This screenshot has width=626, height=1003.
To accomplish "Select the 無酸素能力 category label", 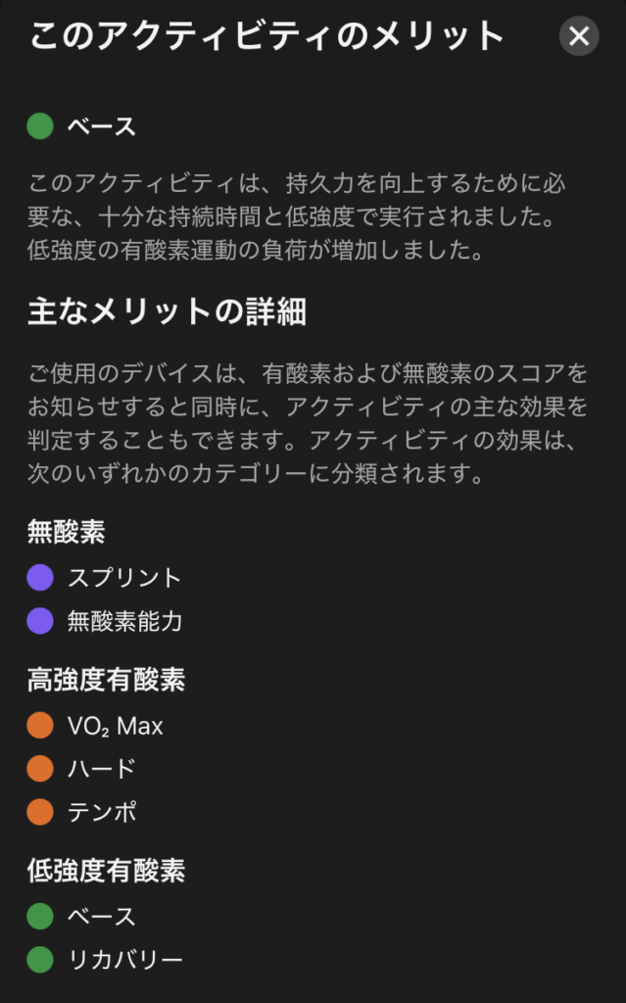I will [124, 621].
